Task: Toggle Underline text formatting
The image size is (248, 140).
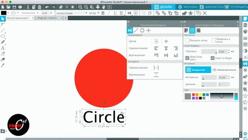Action: point(115,13)
